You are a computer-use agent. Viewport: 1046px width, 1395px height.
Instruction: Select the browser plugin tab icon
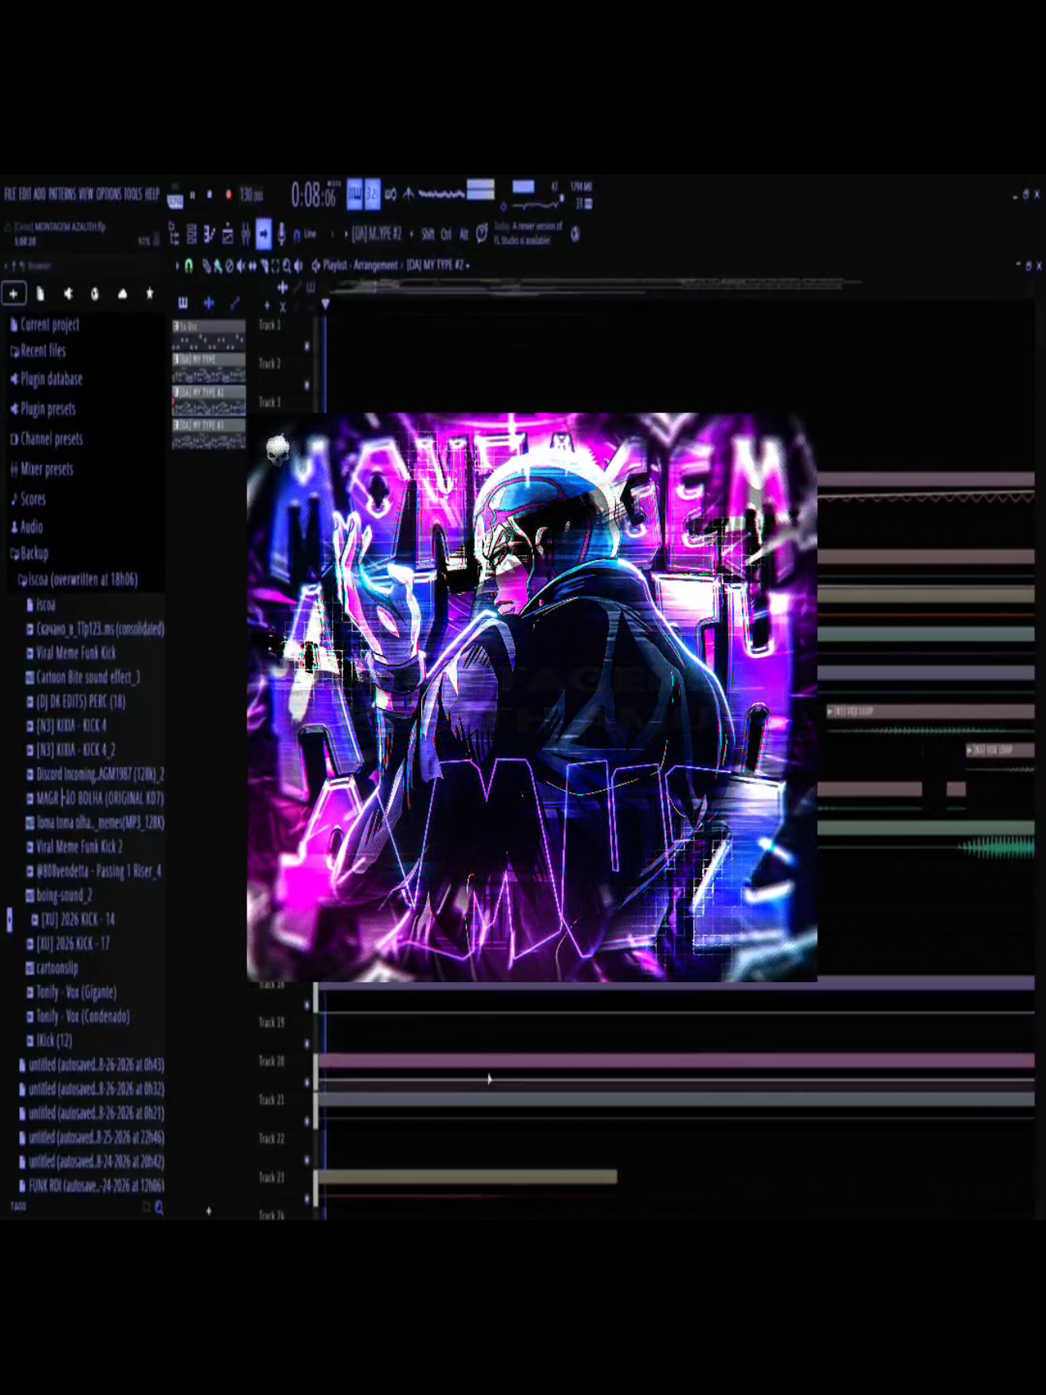[95, 294]
